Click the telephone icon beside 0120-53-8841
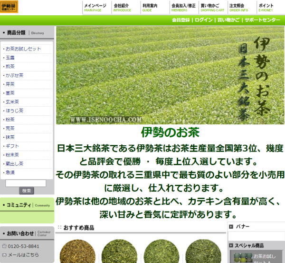285x263 pixels. [4, 246]
